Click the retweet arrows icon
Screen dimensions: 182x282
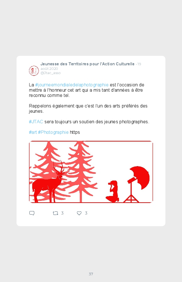click(x=55, y=213)
